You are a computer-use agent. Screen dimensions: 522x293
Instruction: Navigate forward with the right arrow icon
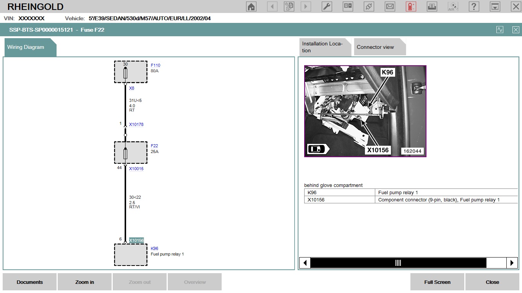point(306,6)
